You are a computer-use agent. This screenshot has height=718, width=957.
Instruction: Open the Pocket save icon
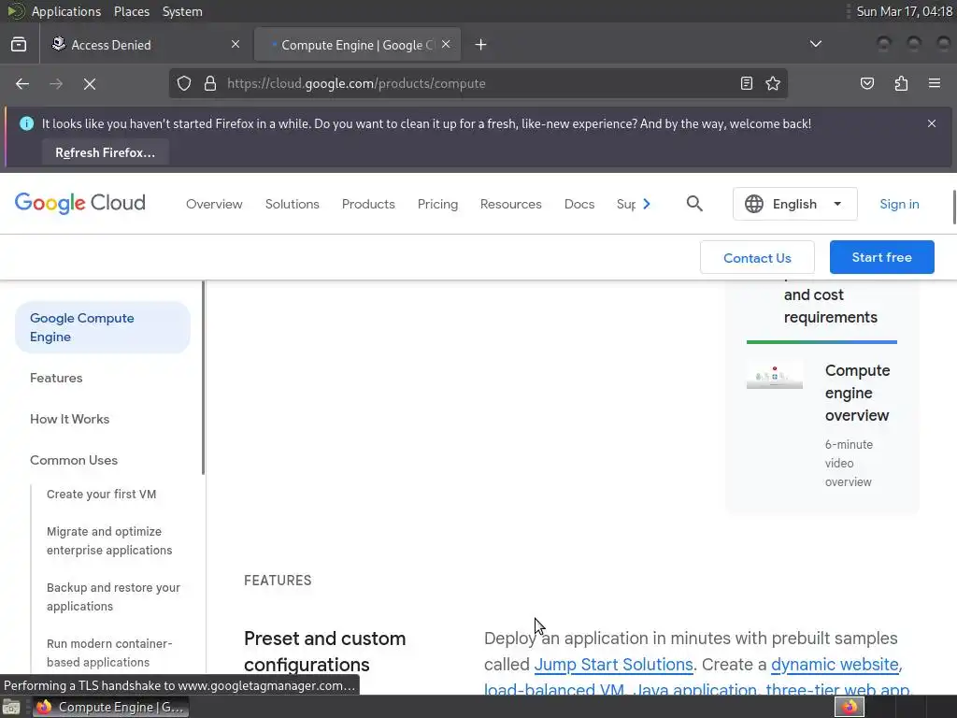click(867, 83)
